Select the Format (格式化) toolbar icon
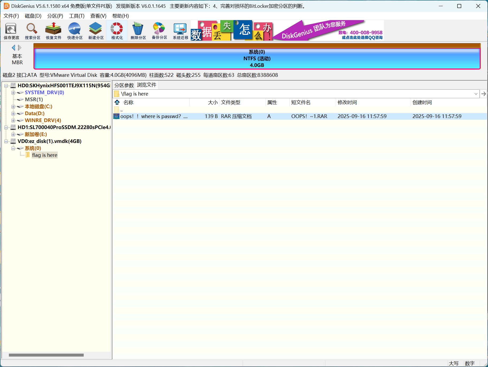The height and width of the screenshot is (367, 488). [x=117, y=31]
